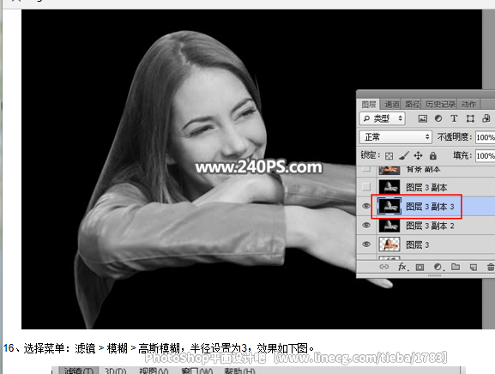The height and width of the screenshot is (374, 495).
Task: Click the 不透明度 opacity value field
Action: tap(486, 137)
